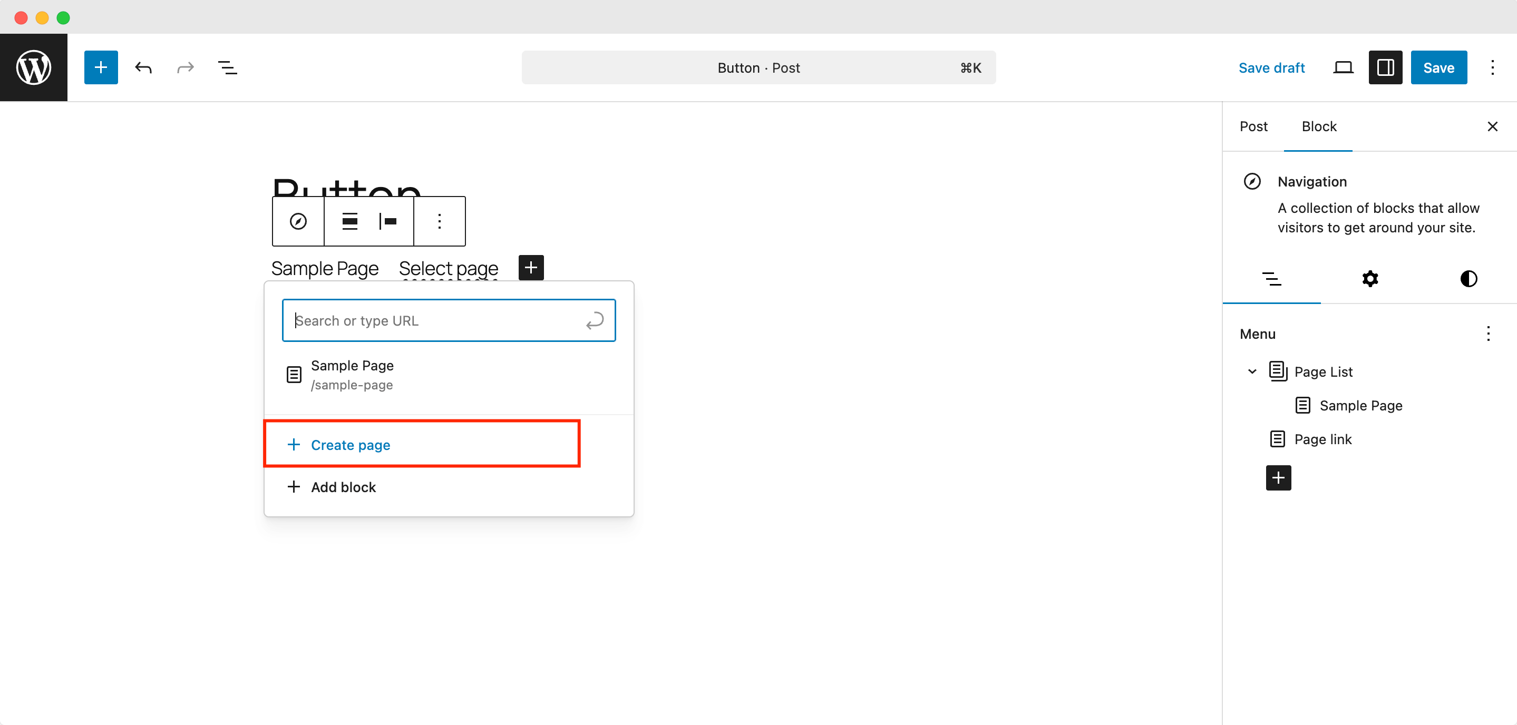
Task: Open the Styles half-circle tab
Action: click(x=1468, y=279)
